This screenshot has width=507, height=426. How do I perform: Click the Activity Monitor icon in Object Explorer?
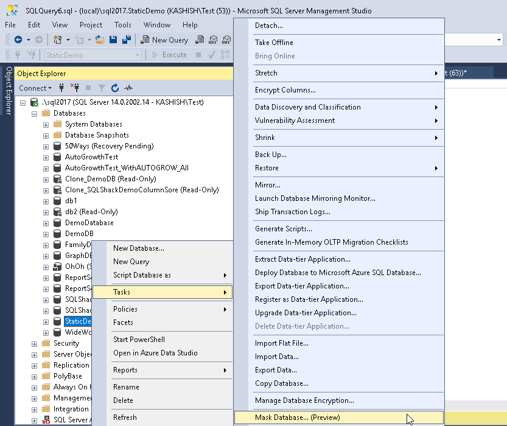click(128, 88)
